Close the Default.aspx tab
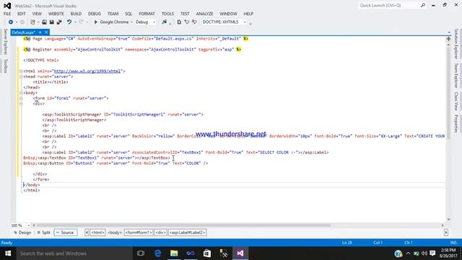This screenshot has height=260, width=462. point(46,32)
